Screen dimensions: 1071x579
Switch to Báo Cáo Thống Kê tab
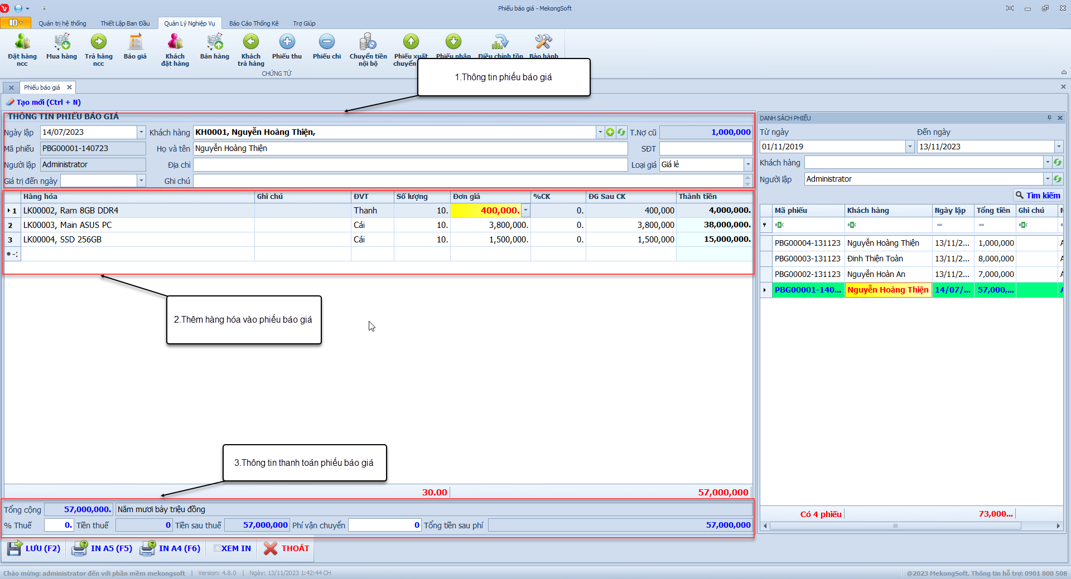coord(254,23)
